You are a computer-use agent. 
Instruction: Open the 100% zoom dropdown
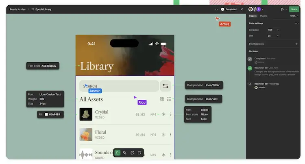pyautogui.click(x=294, y=16)
